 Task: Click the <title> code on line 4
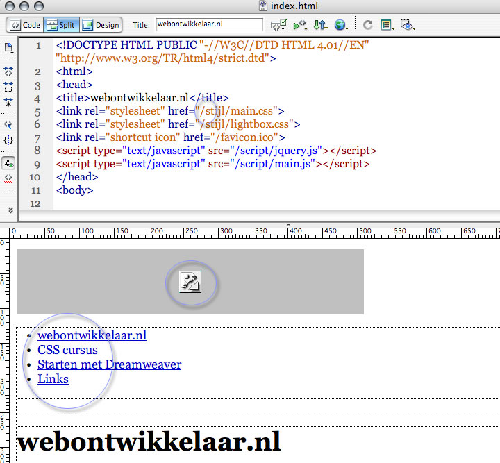[142, 98]
